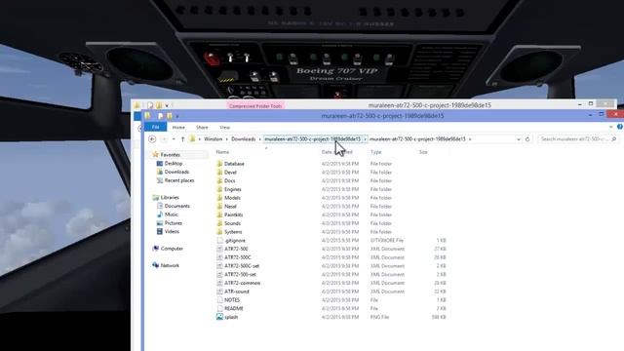Click the Winston breadcrumb
The image size is (624, 351).
[214, 139]
